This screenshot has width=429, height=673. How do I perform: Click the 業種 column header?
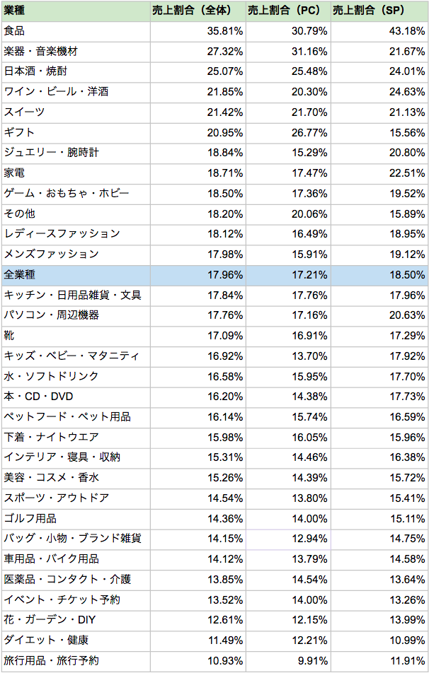coord(76,11)
